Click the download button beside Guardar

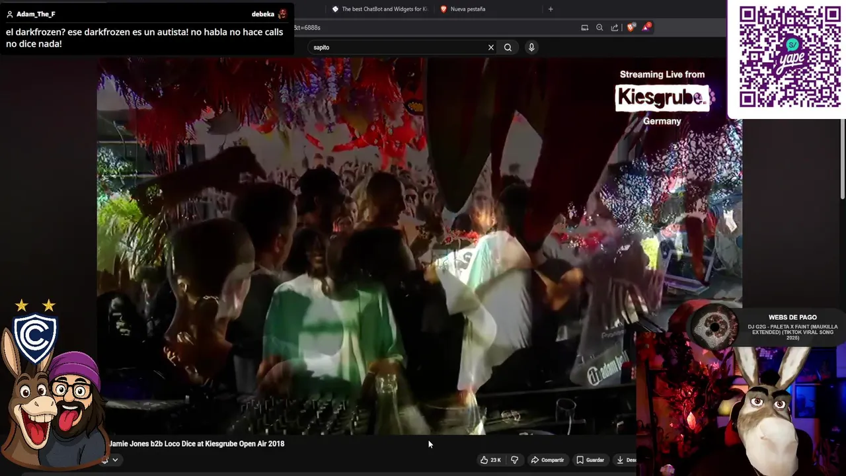click(x=625, y=460)
